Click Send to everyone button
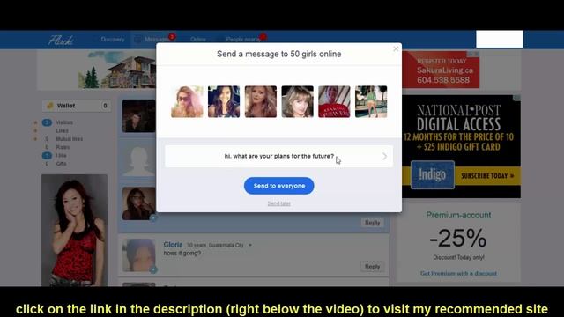Image resolution: width=564 pixels, height=317 pixels. click(278, 186)
